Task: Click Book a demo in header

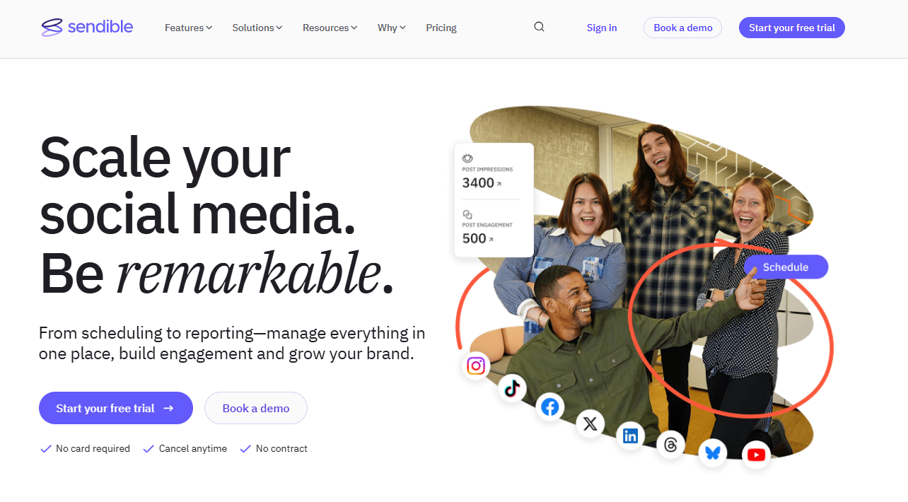Action: (x=682, y=28)
